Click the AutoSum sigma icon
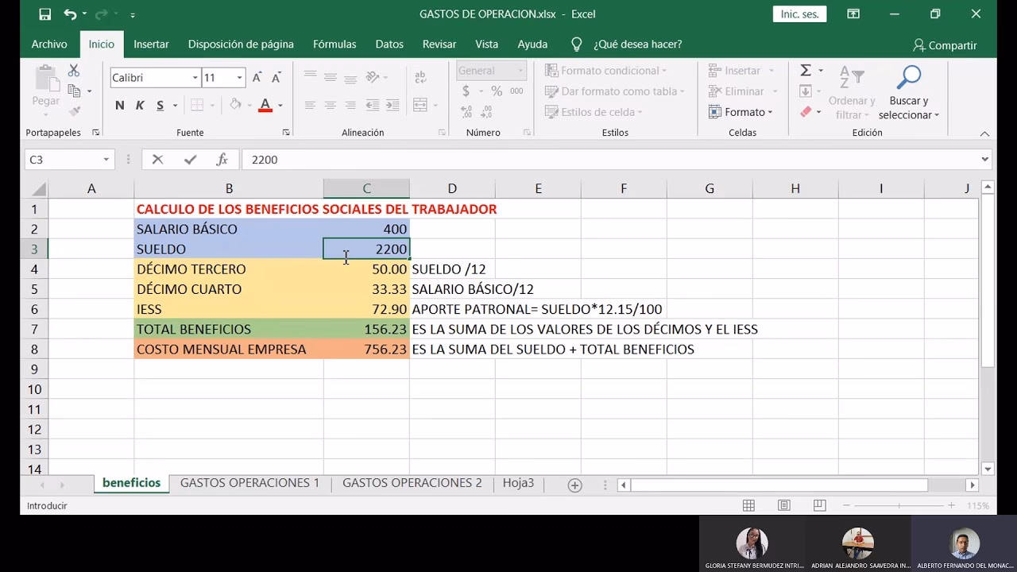The width and height of the screenshot is (1017, 572). click(x=805, y=71)
